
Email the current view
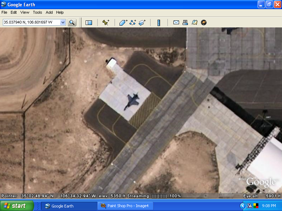pyautogui.click(x=176, y=23)
